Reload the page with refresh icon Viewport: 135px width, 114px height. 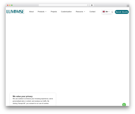click(88, 5)
